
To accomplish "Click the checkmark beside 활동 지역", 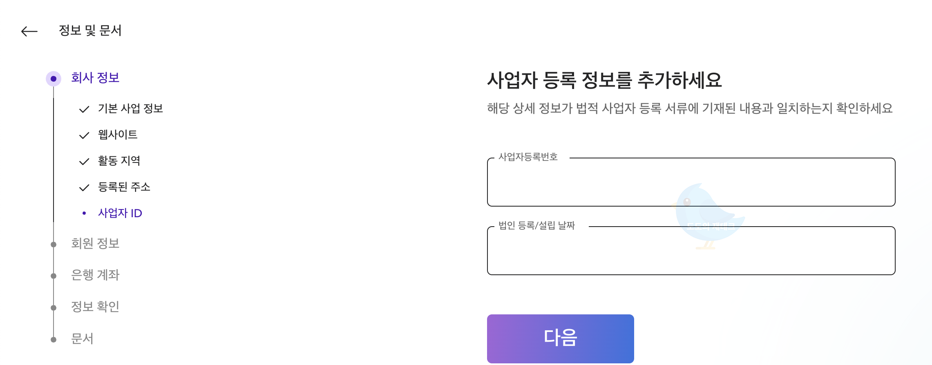I will click(84, 161).
